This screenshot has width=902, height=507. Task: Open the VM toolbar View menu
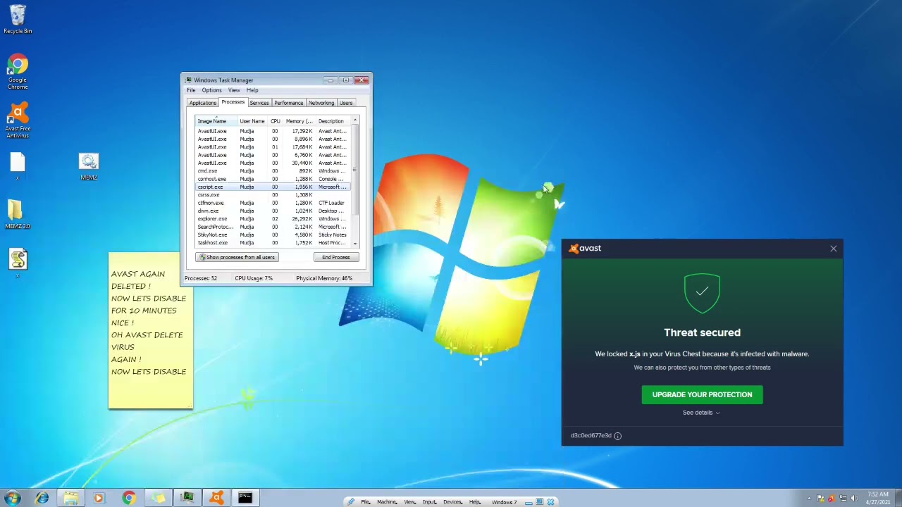[409, 502]
